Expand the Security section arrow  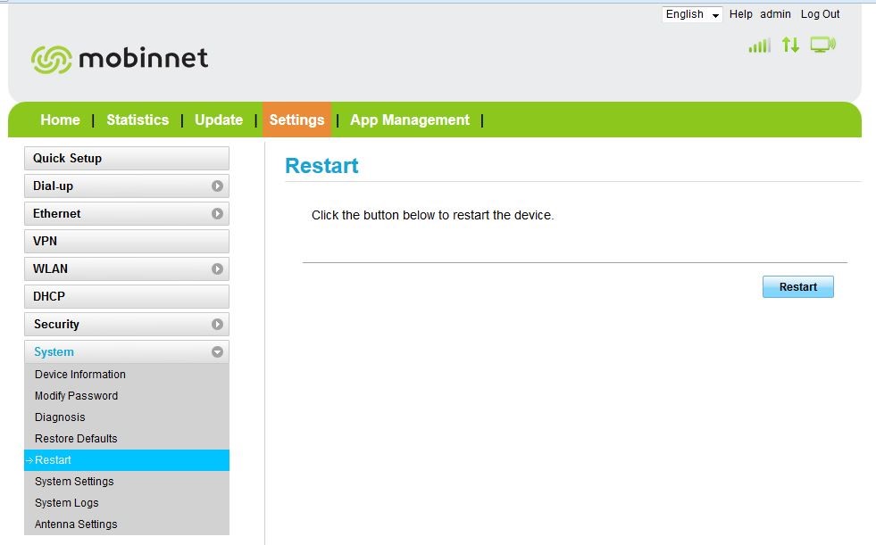(217, 325)
